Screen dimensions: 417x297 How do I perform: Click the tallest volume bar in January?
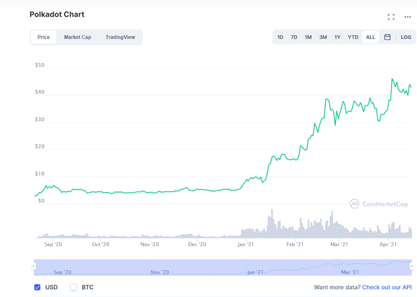(272, 223)
